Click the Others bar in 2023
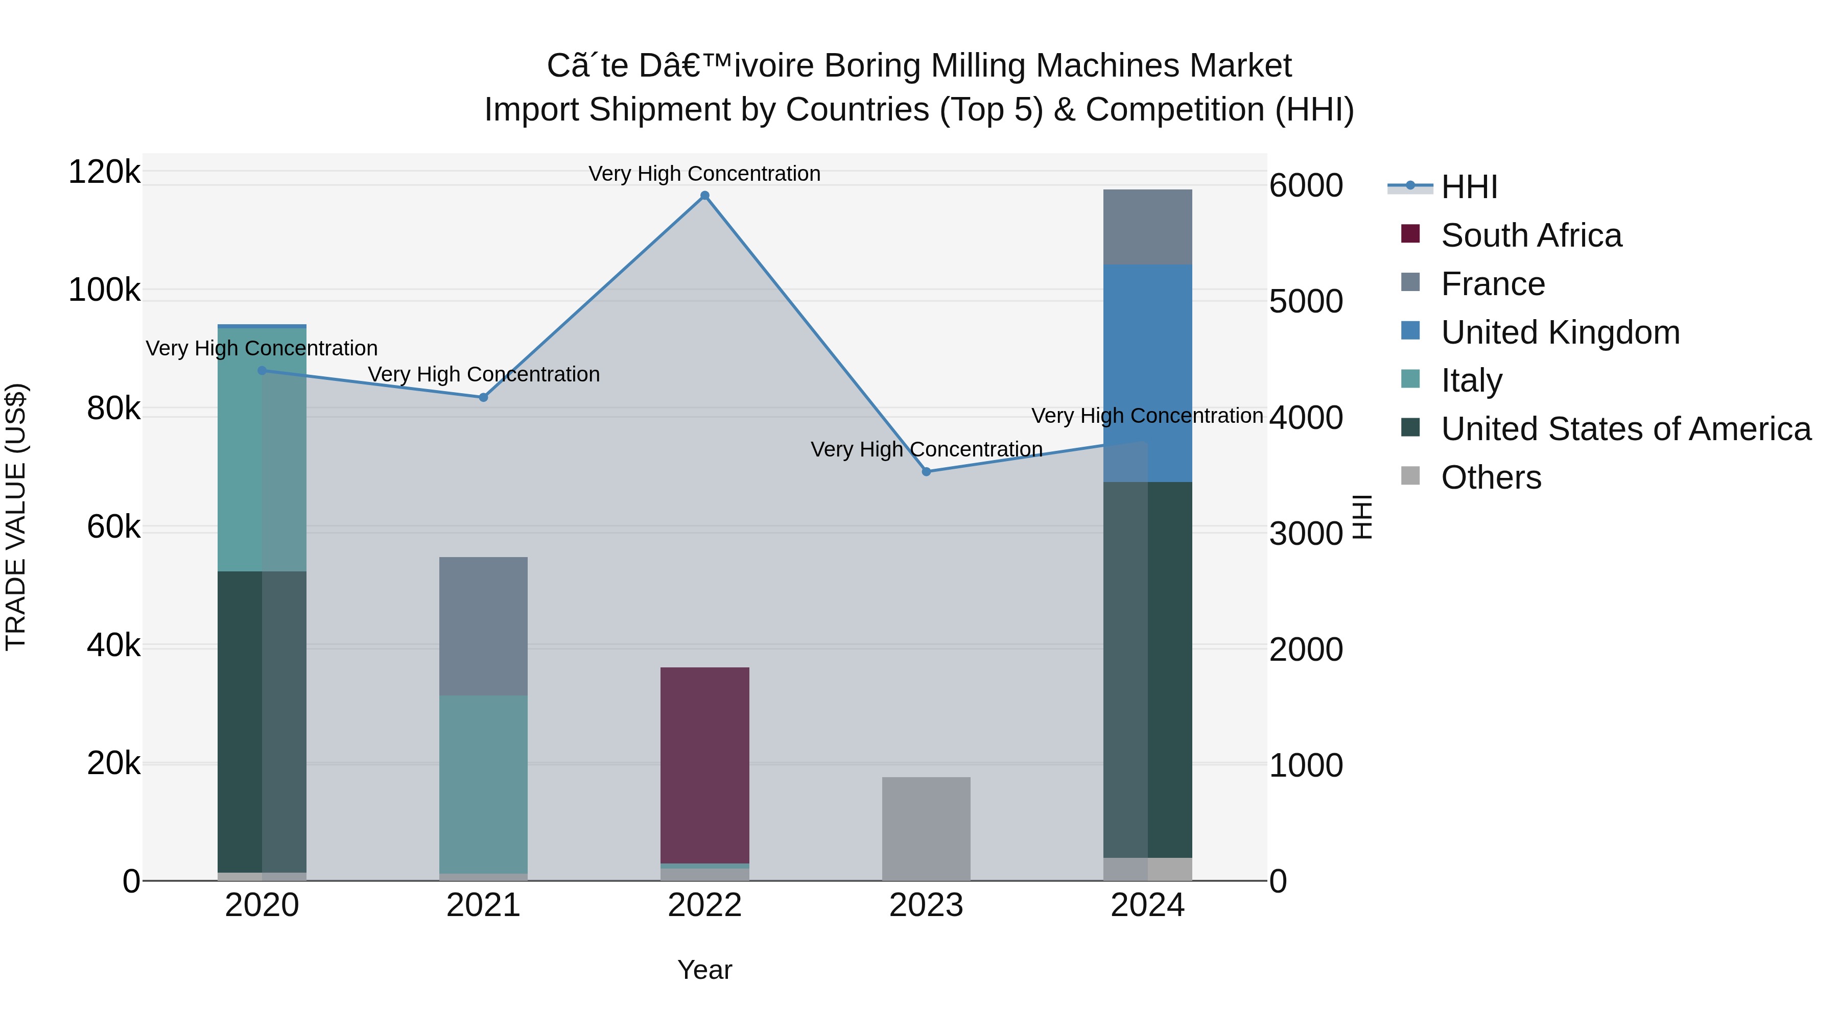 927,829
